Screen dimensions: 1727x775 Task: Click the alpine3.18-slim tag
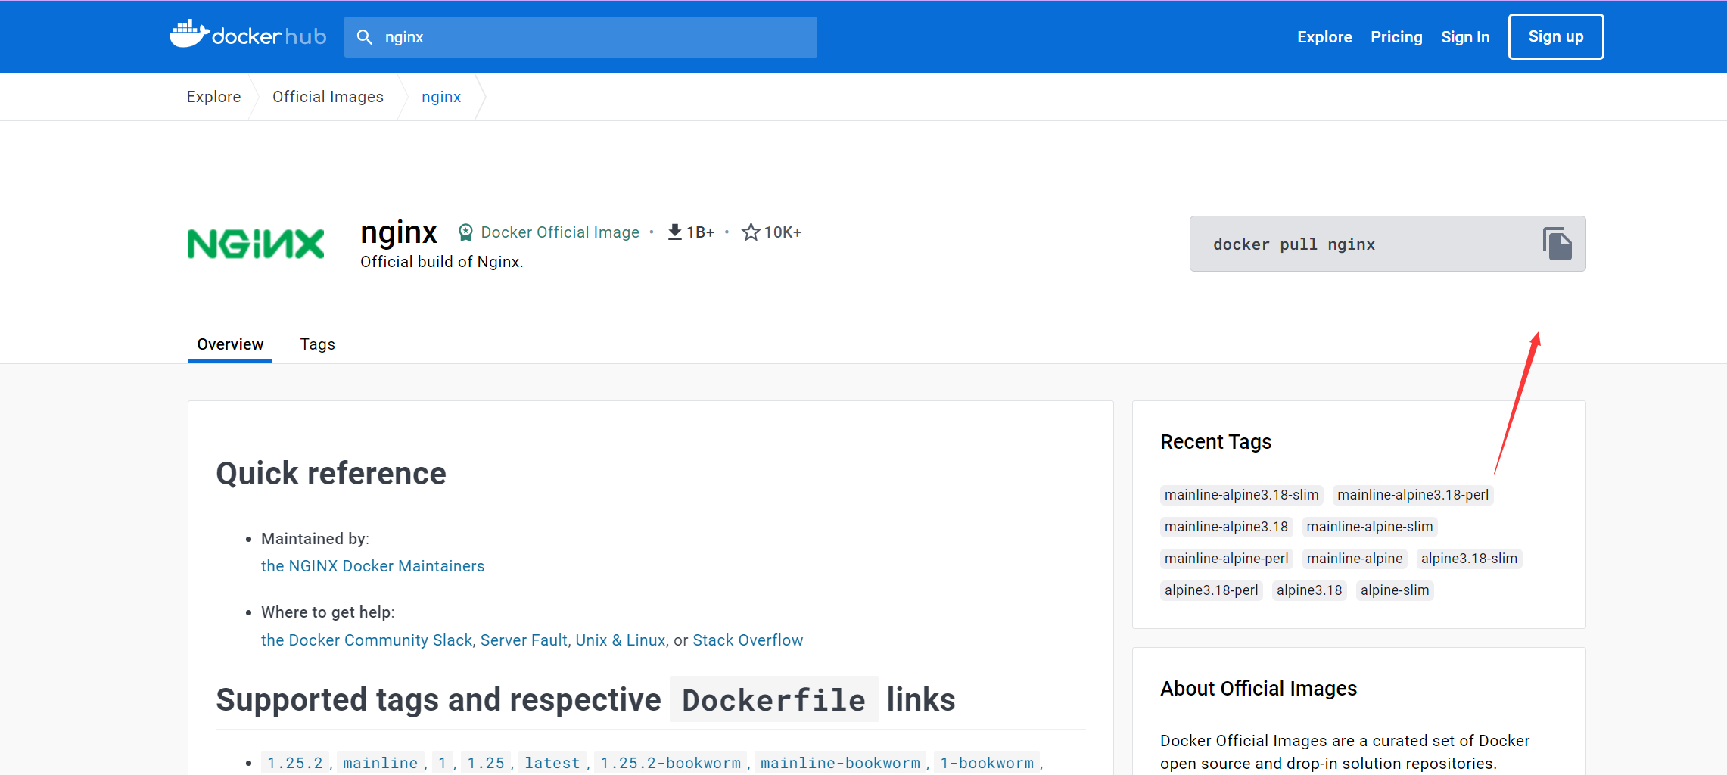click(1469, 559)
